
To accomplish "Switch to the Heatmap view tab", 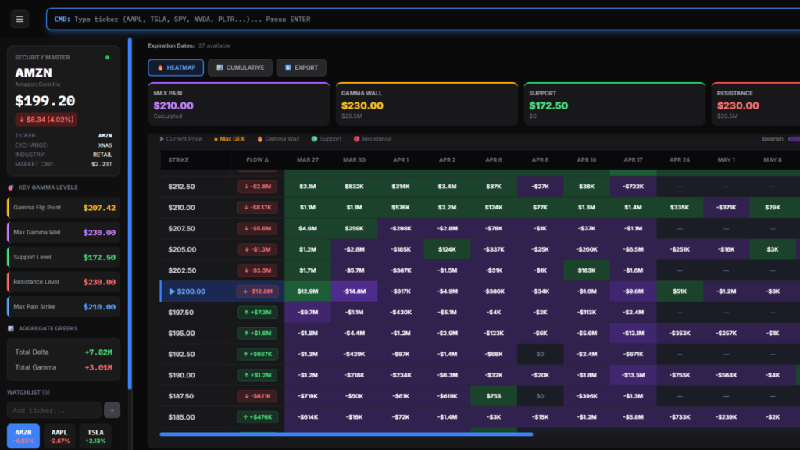I will point(176,67).
